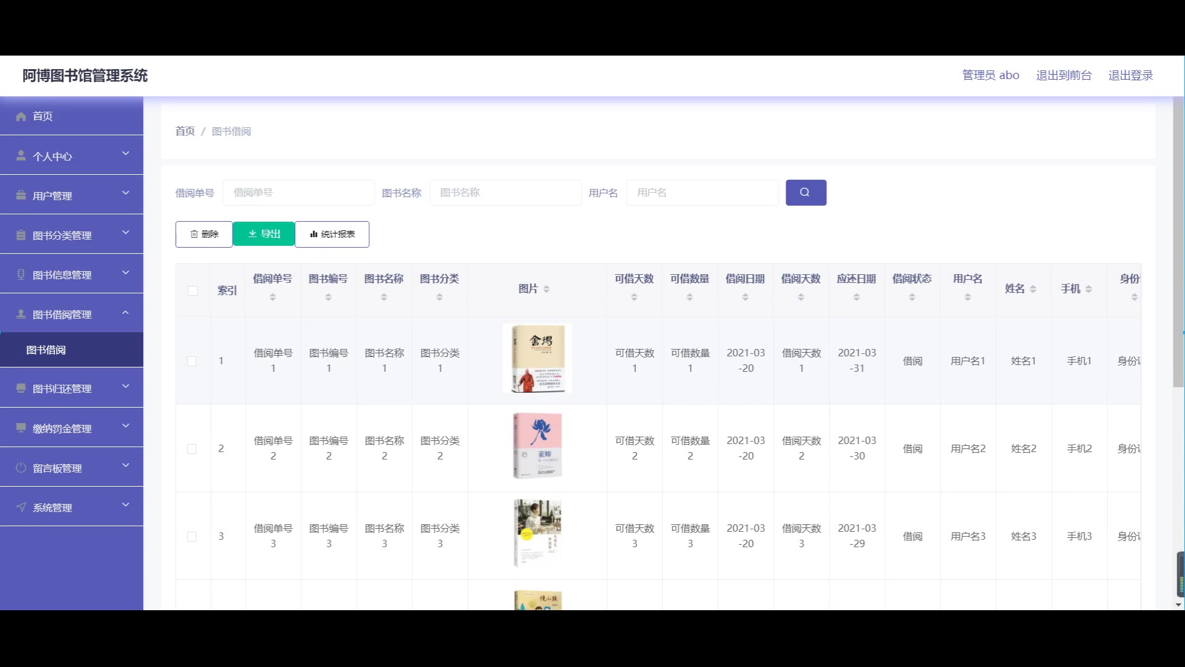Click sort arrows on 图片 column
Image resolution: width=1185 pixels, height=667 pixels.
[x=547, y=289]
